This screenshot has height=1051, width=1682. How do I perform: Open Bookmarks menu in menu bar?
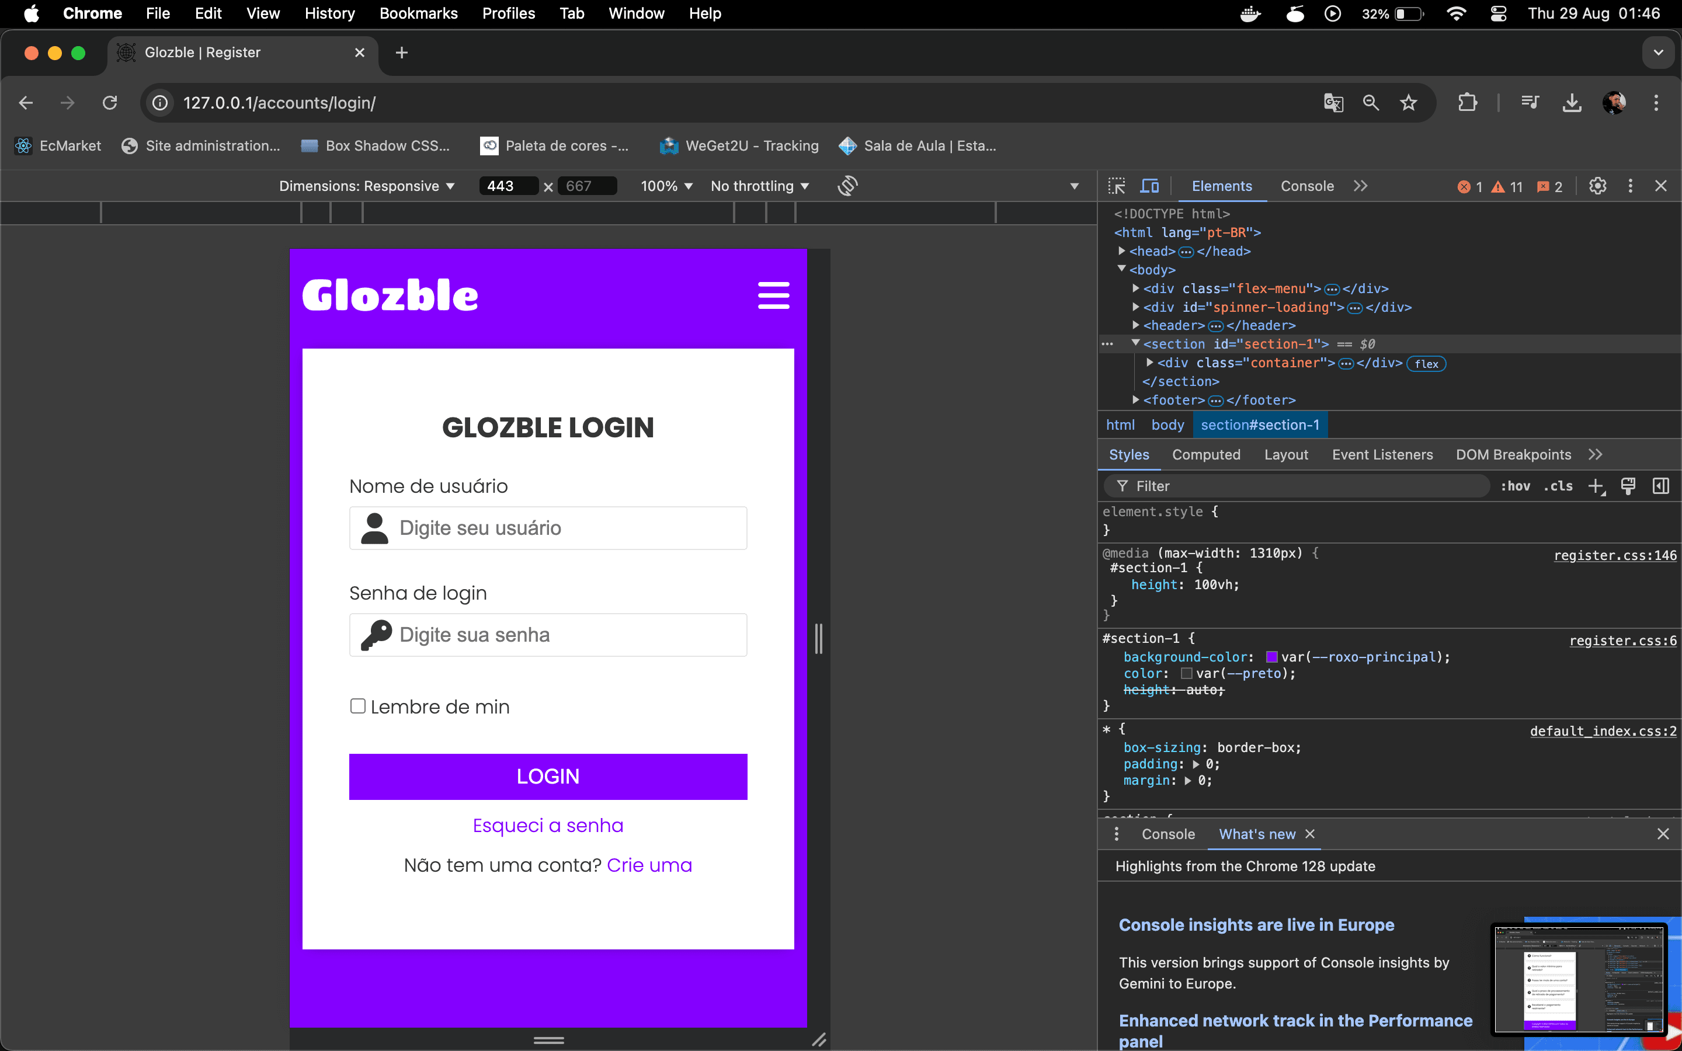coord(418,13)
